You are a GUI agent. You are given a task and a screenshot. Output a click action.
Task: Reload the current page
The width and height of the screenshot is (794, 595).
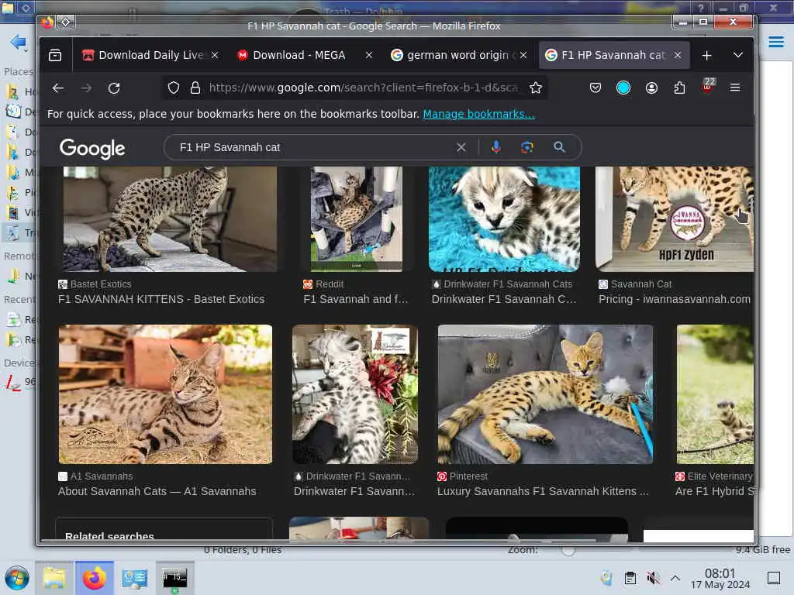[114, 88]
